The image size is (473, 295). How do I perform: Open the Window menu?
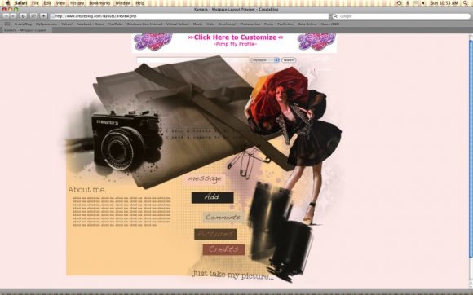coord(123,3)
